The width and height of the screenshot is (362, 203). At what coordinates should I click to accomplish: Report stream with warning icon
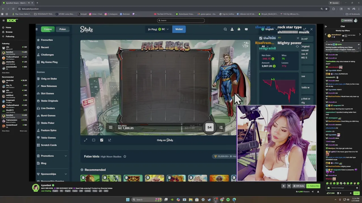[x=318, y=192]
